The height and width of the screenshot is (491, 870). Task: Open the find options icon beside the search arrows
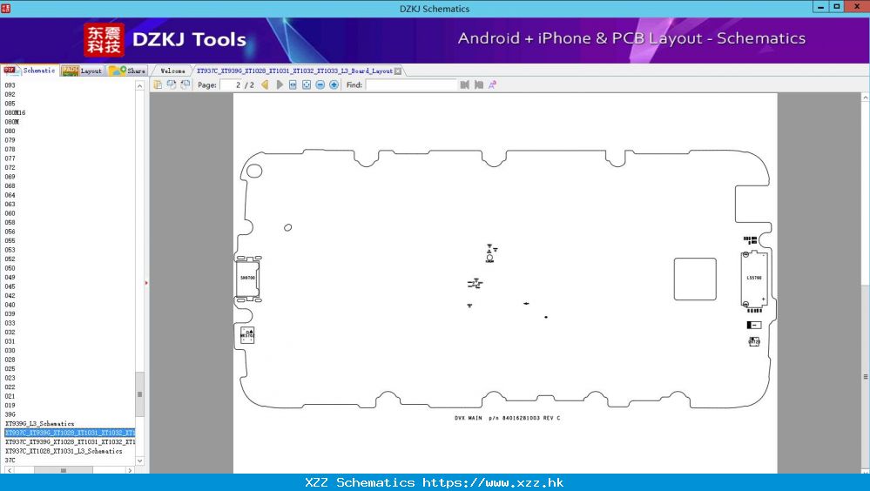click(x=492, y=85)
